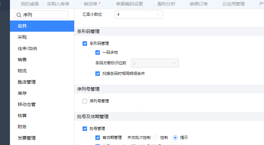Click the 汇率小数位 label
264x145 pixels.
(92, 14)
